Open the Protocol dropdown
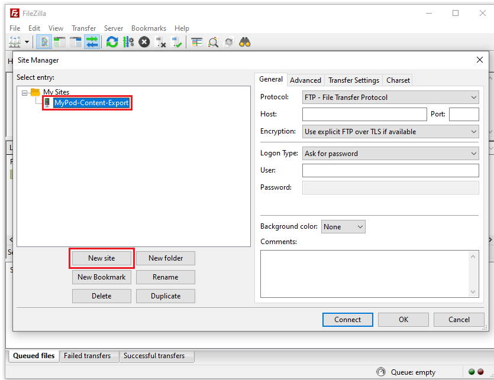This screenshot has width=494, height=380. [x=390, y=98]
